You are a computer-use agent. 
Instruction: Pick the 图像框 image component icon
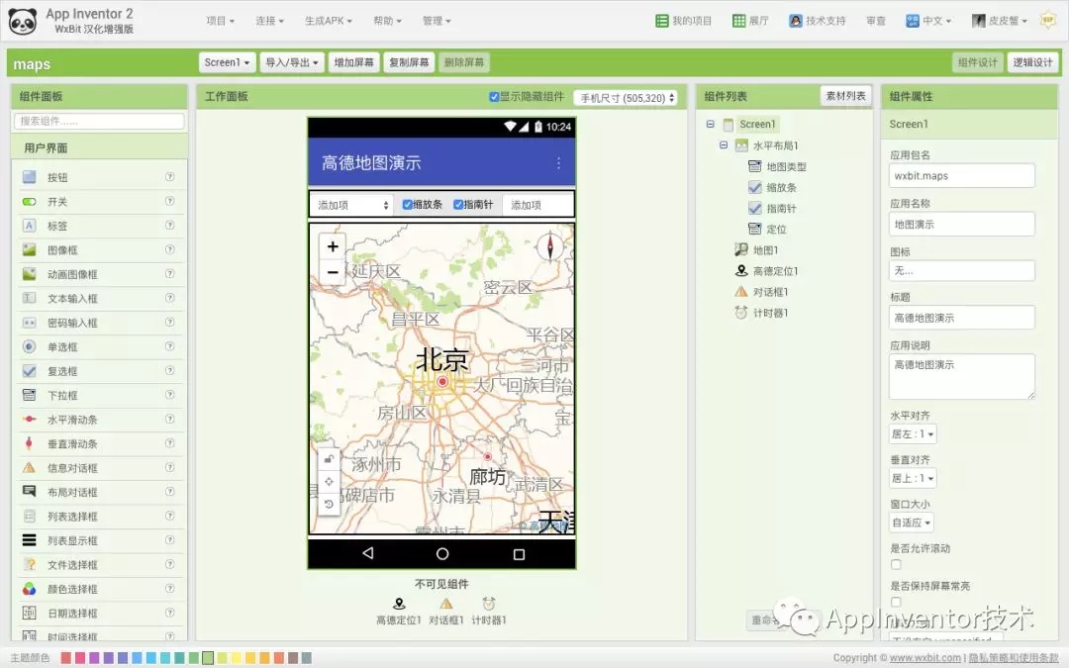coord(30,250)
